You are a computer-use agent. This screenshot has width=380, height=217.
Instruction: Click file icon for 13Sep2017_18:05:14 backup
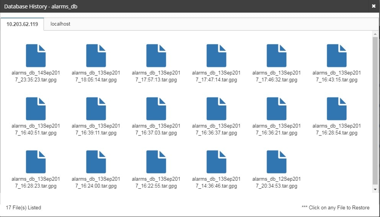pos(96,55)
